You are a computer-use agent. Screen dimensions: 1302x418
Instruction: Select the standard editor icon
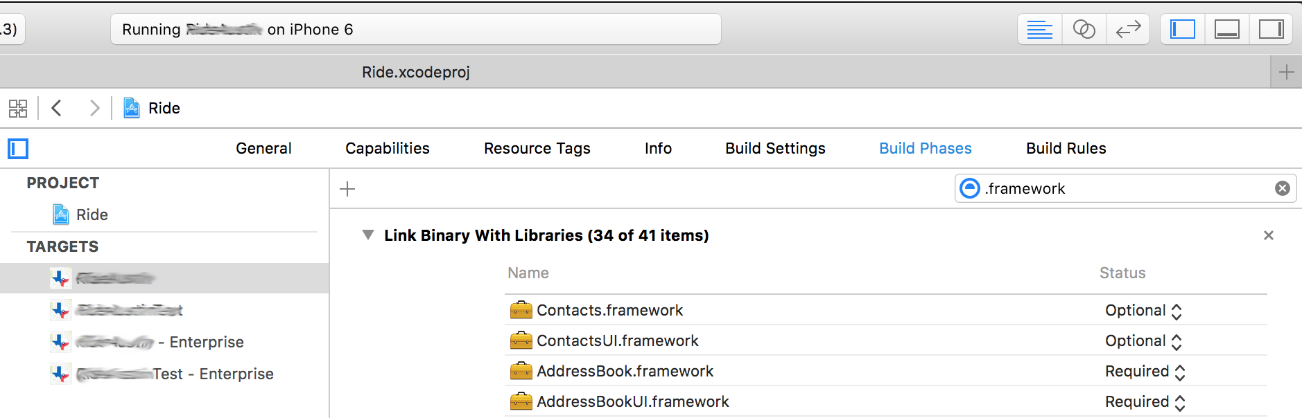click(x=1039, y=30)
